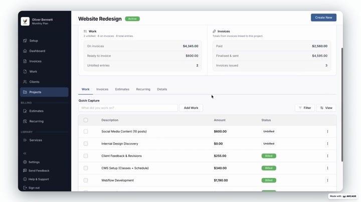Click the Description column header
The height and width of the screenshot is (202, 361).
click(110, 120)
